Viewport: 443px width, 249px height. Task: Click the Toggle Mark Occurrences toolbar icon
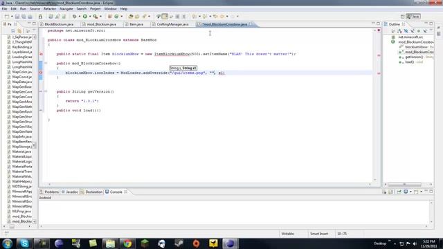(165, 17)
